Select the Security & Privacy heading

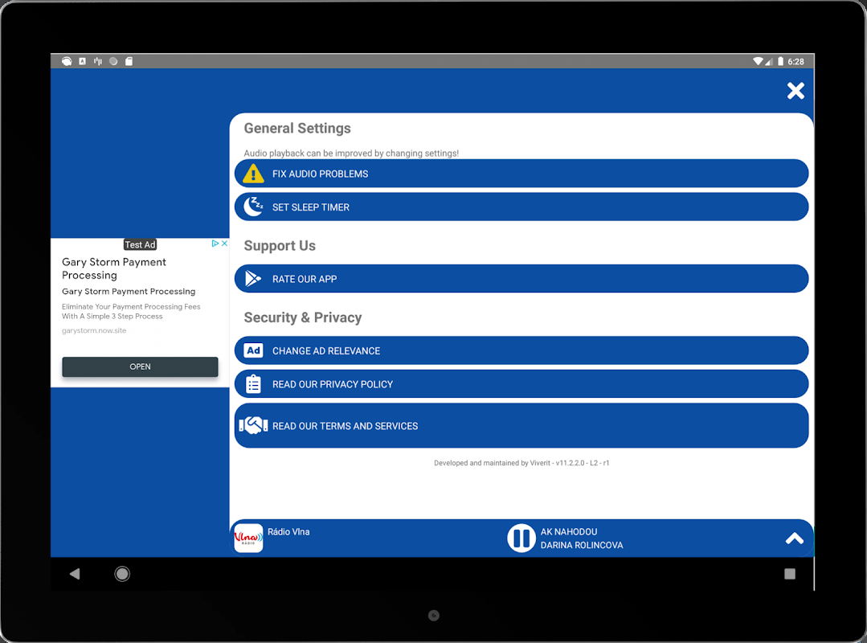click(x=303, y=317)
